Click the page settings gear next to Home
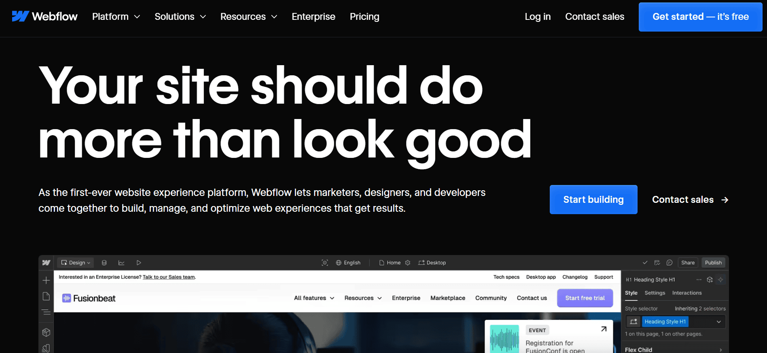Viewport: 767px width, 353px height. pyautogui.click(x=408, y=263)
